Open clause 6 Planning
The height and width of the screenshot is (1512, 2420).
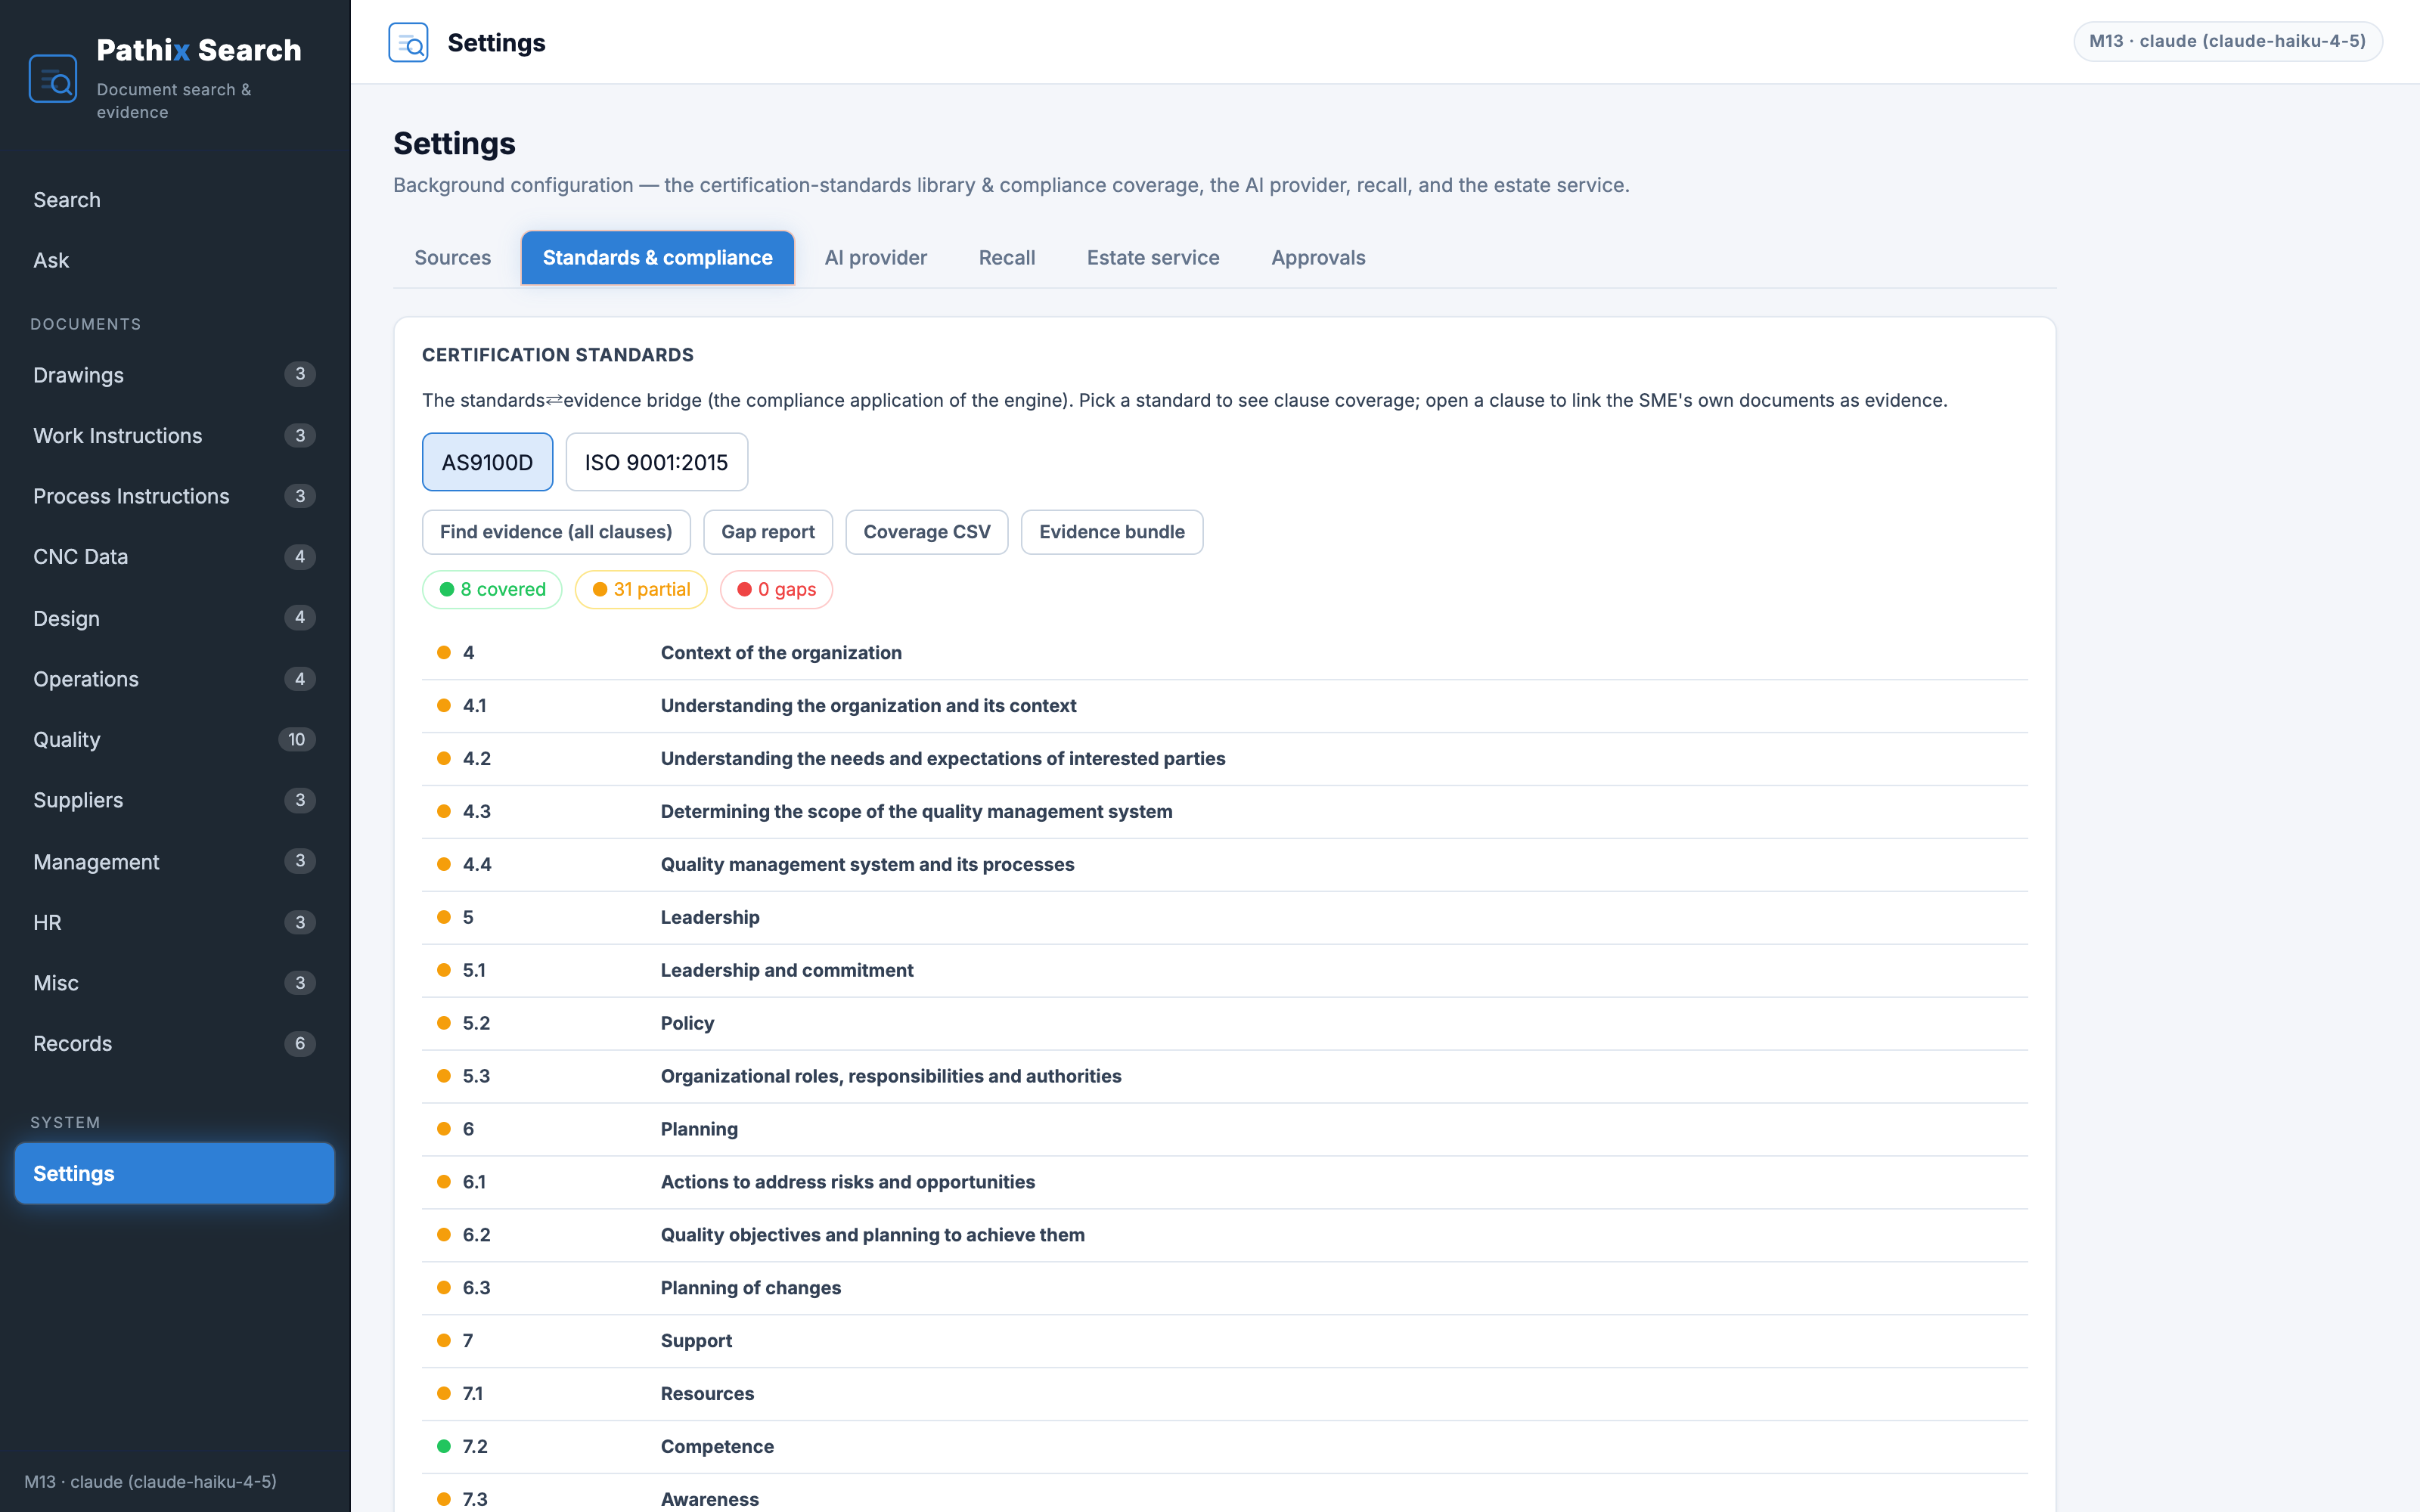[x=1225, y=1130]
